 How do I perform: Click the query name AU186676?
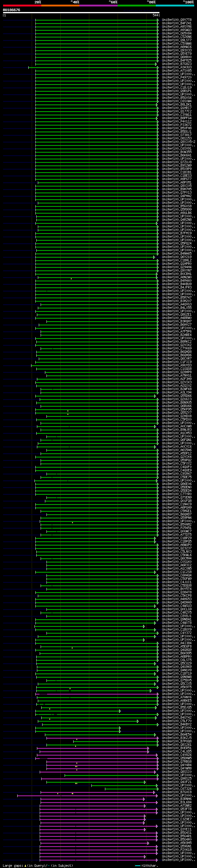[11, 10]
